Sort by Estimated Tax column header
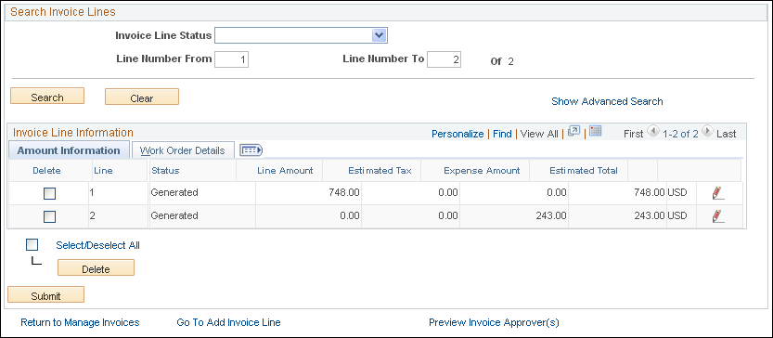 coord(380,171)
